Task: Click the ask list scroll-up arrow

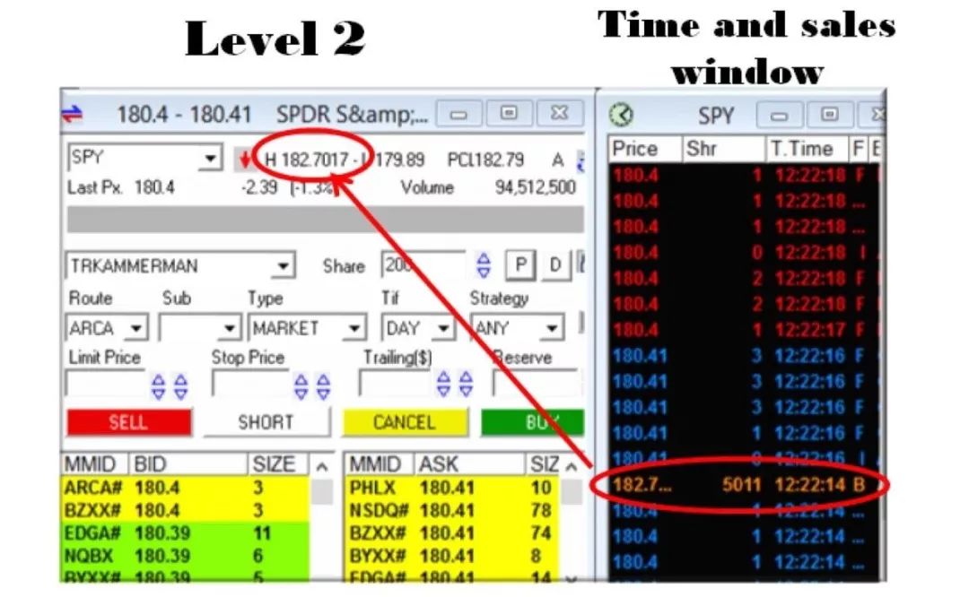Action: coord(572,466)
